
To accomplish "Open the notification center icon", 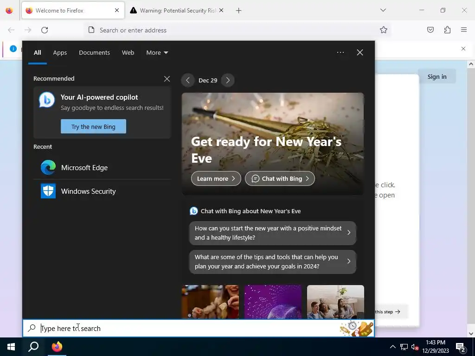I will coord(461,347).
